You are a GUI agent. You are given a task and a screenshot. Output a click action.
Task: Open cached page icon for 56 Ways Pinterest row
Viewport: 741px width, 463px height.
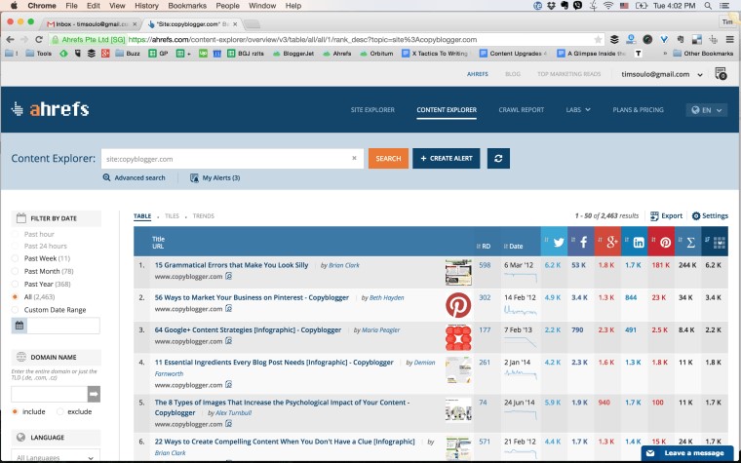(229, 309)
